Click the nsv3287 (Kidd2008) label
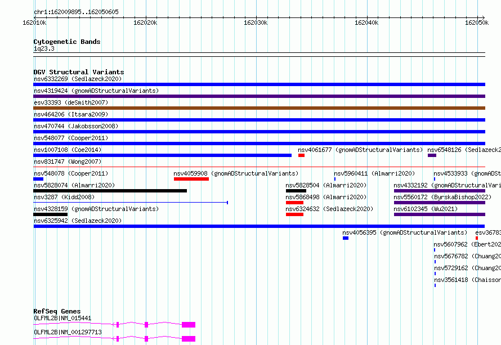This screenshot has width=501, height=345. pos(64,197)
